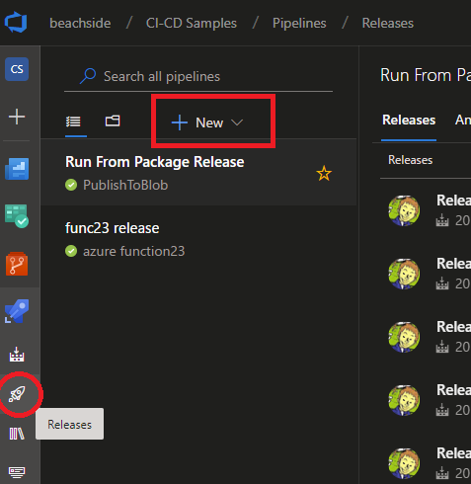Click PublishToBlob green status check

point(71,185)
